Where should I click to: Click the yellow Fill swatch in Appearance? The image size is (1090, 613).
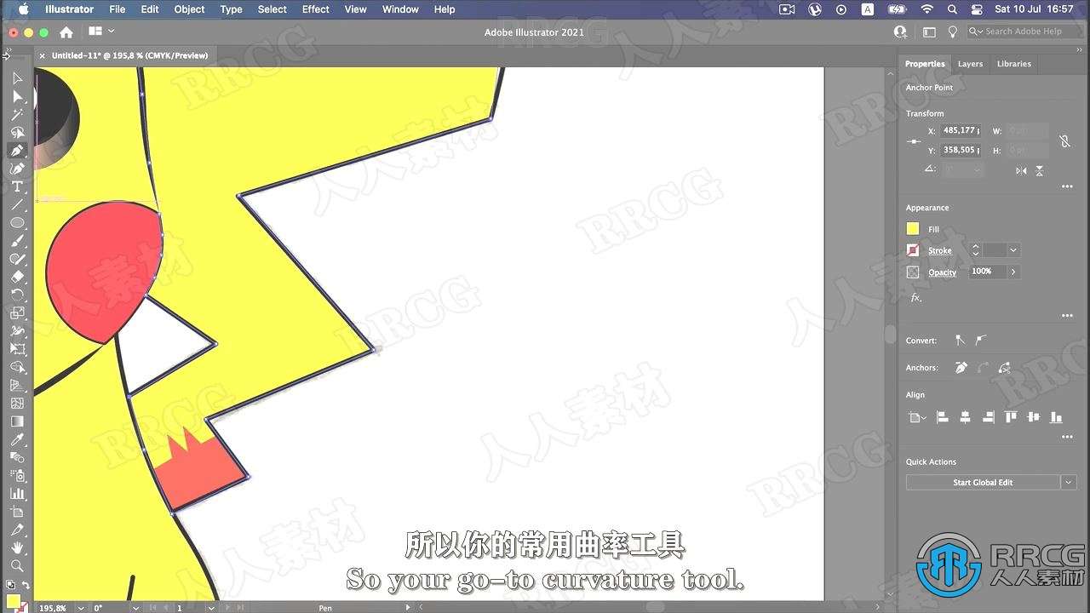point(913,229)
